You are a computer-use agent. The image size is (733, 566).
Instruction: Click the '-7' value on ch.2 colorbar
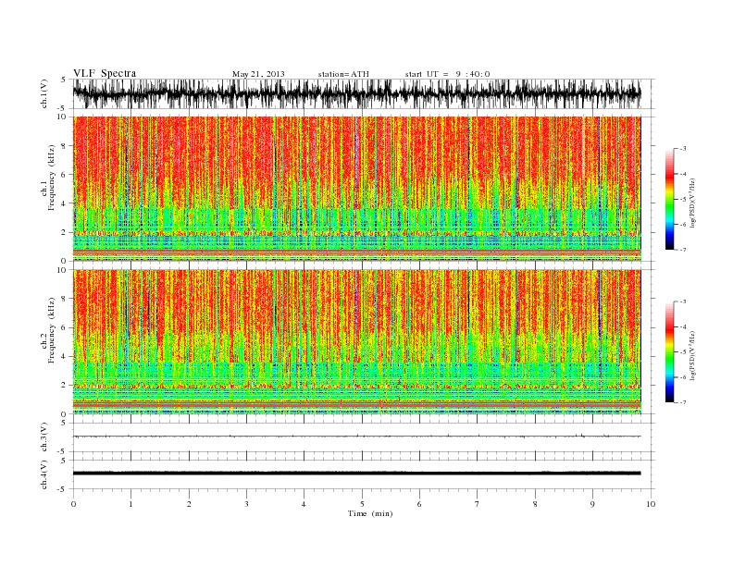click(683, 402)
